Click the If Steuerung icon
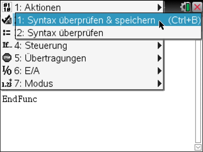 coord(7,45)
